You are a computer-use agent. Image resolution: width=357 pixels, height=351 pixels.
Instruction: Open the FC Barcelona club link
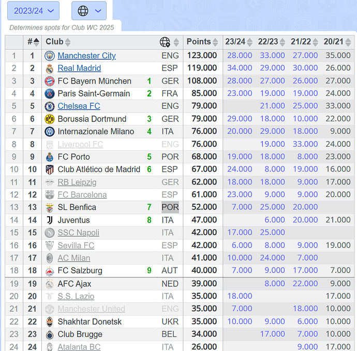click(82, 194)
